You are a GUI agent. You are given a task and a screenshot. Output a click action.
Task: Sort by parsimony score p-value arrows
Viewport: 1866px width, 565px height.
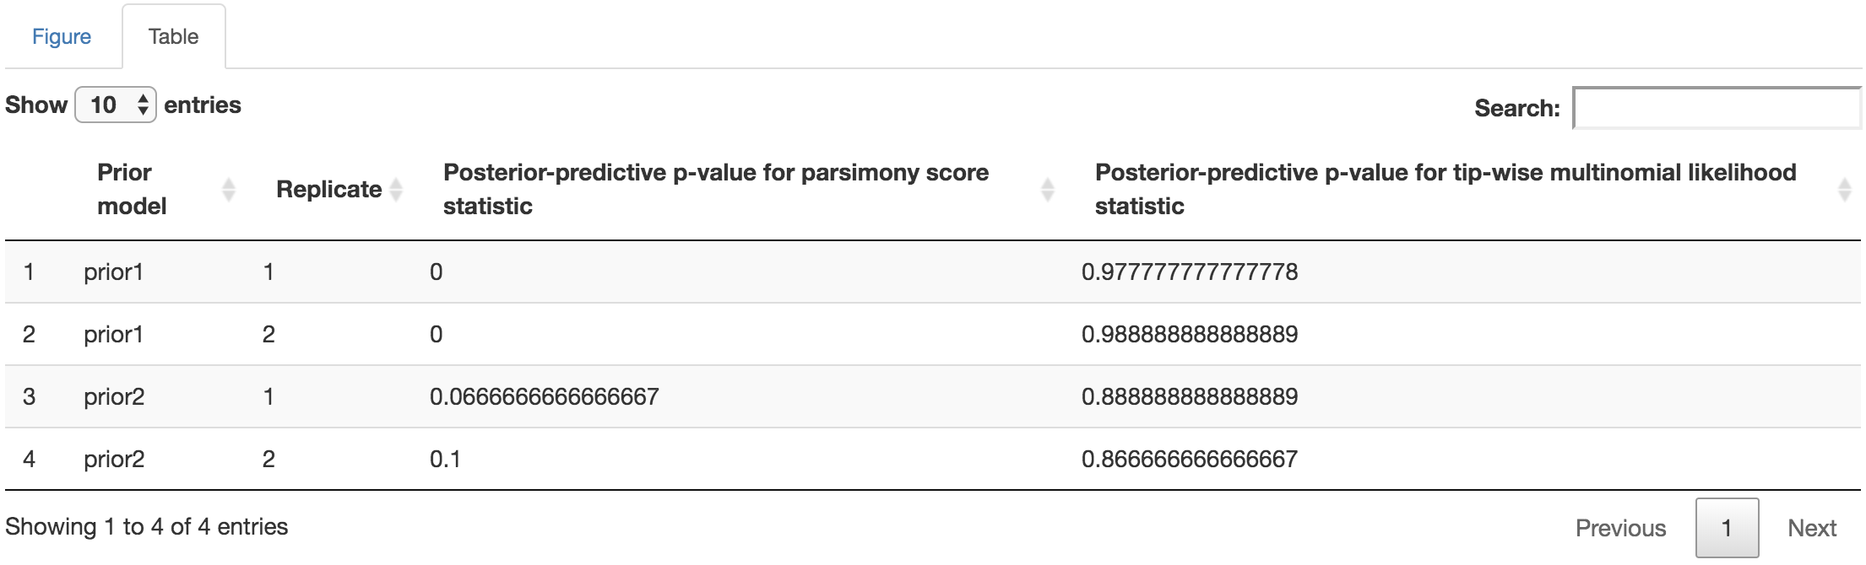pyautogui.click(x=1048, y=190)
